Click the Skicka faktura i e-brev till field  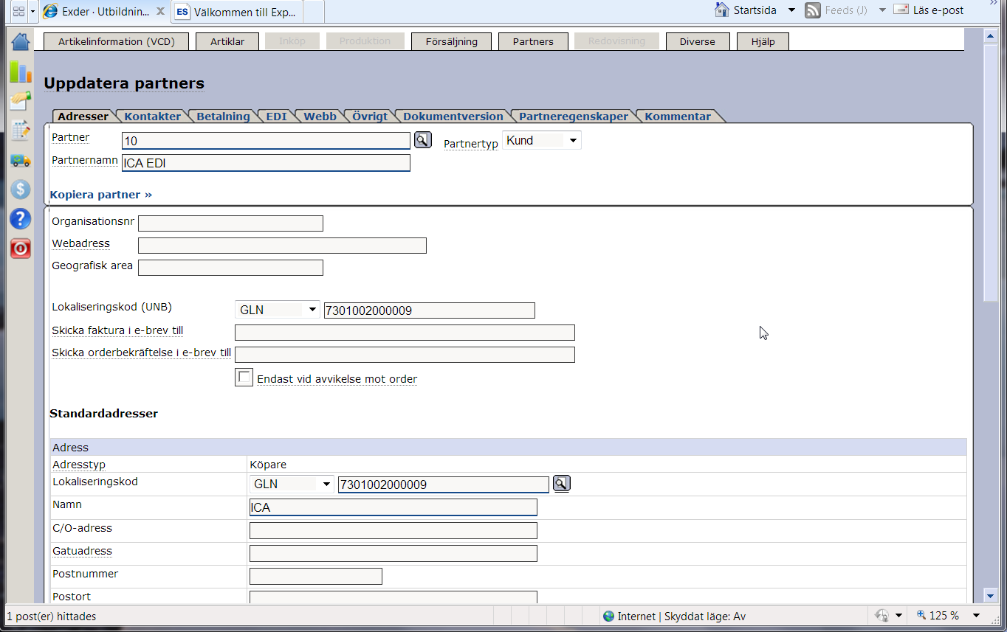405,332
